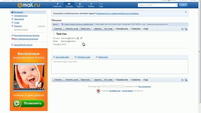Click очистить link next to Корзина
Image resolution: width=201 pixels, height=113 pixels.
pyautogui.click(x=41, y=26)
